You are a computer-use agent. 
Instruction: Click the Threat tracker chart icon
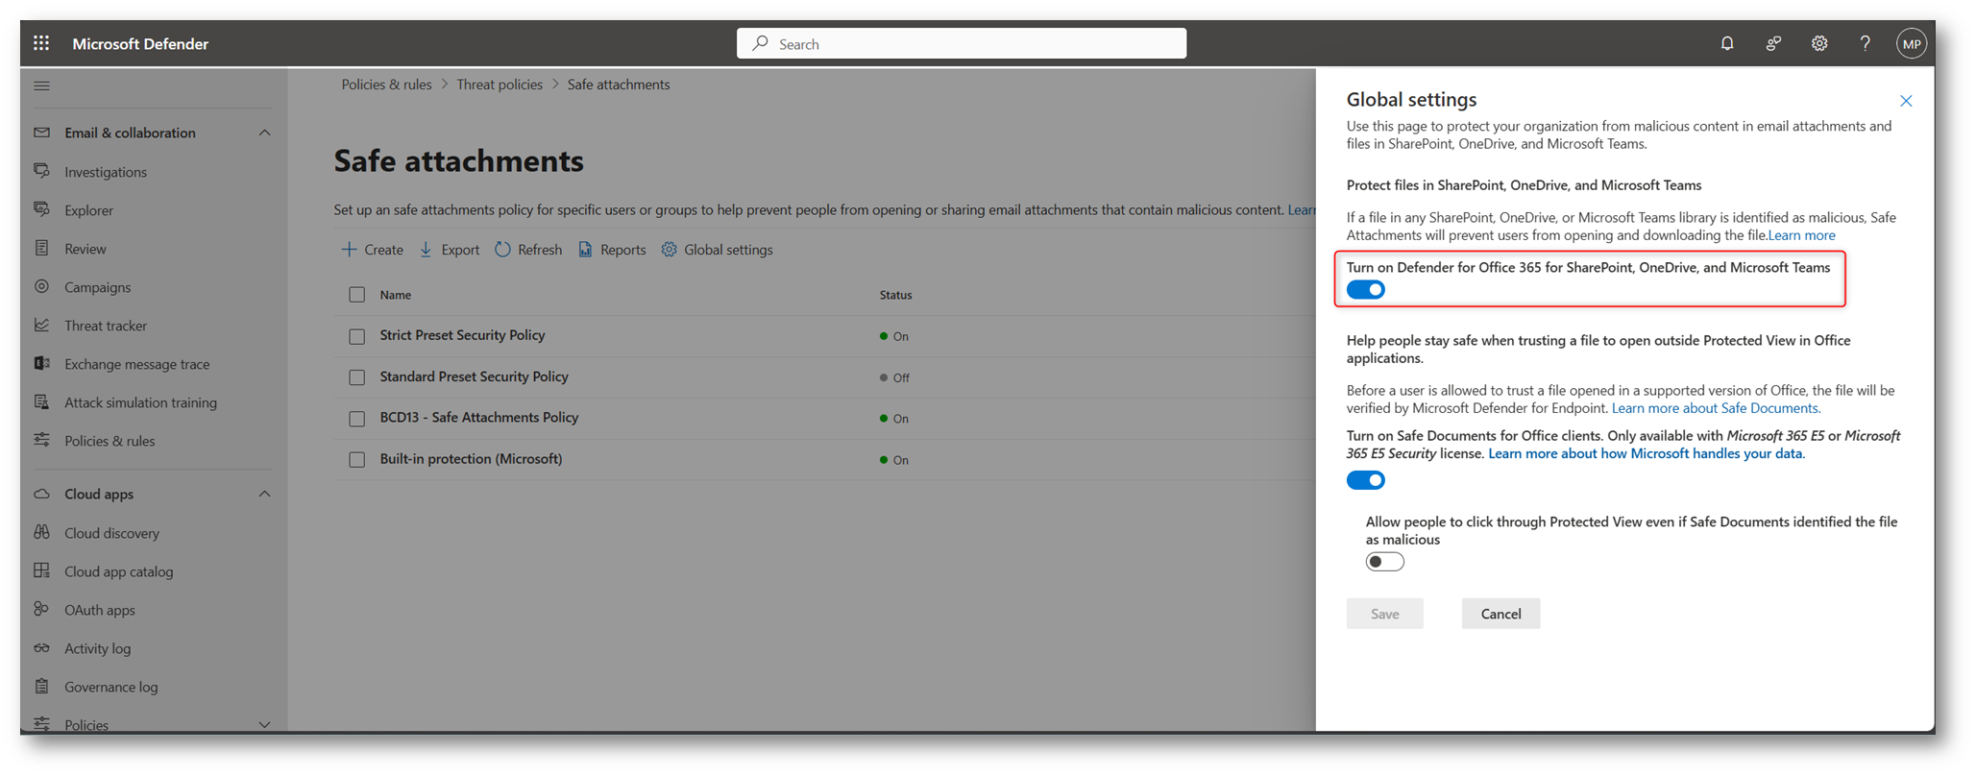click(41, 325)
